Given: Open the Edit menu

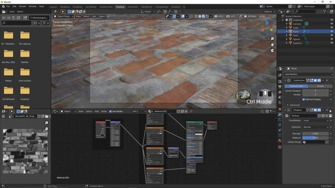Looking at the screenshot, I should coord(14,7).
